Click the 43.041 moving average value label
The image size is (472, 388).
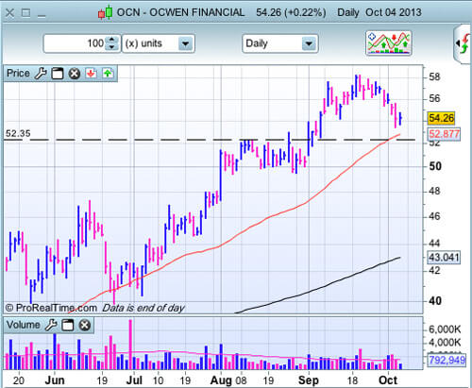point(444,258)
